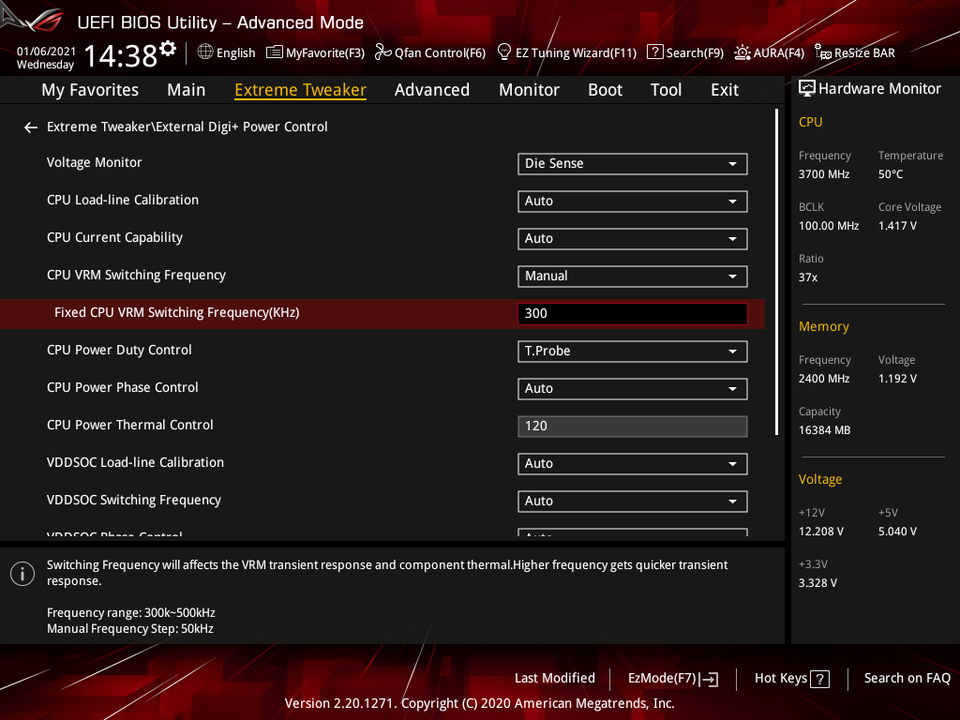Image resolution: width=960 pixels, height=720 pixels.
Task: Click the Hardware Monitor display icon
Action: (x=807, y=89)
